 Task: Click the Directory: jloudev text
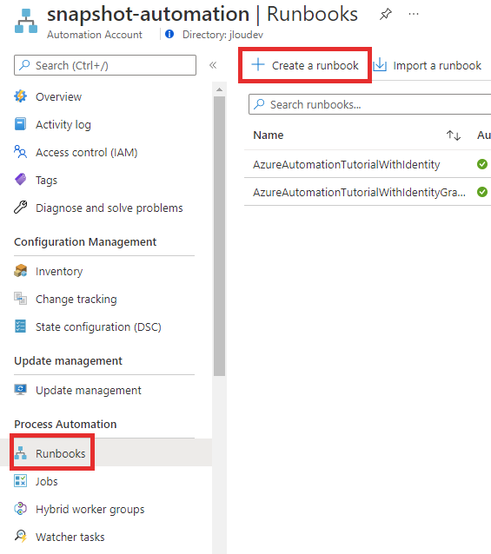(222, 35)
